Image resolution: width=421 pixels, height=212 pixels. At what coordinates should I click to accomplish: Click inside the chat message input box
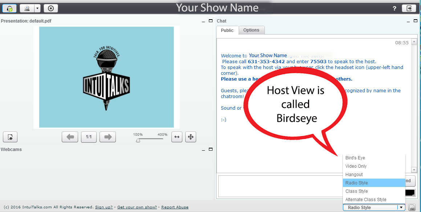(x=280, y=186)
